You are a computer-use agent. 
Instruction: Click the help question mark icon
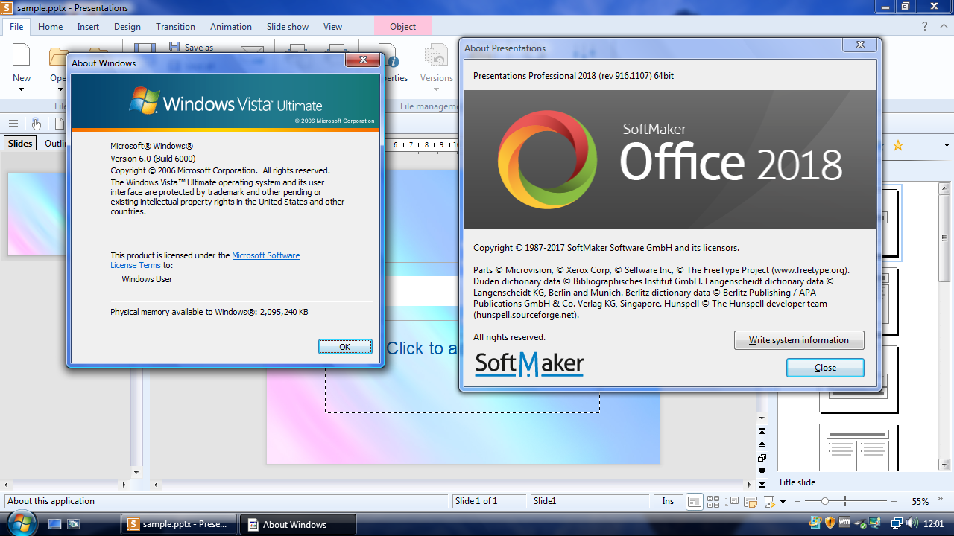925,27
